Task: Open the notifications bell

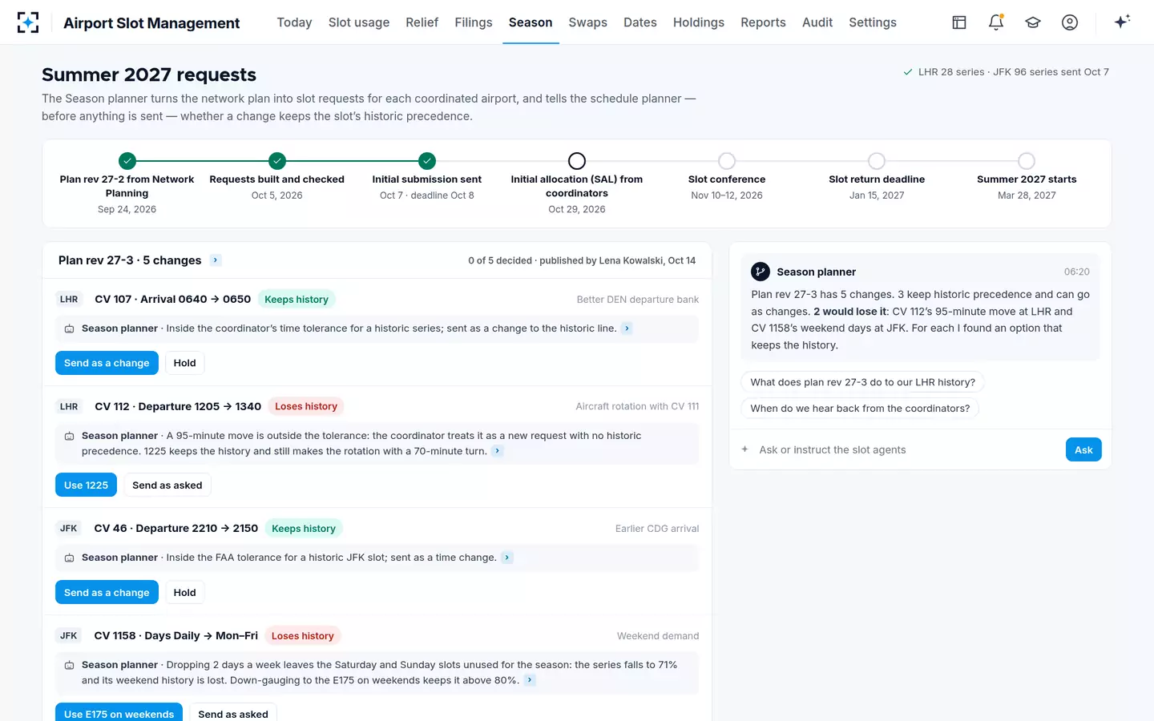Action: (996, 22)
